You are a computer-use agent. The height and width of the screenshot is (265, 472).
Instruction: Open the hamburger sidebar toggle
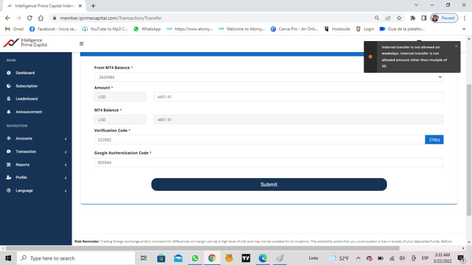tap(81, 44)
